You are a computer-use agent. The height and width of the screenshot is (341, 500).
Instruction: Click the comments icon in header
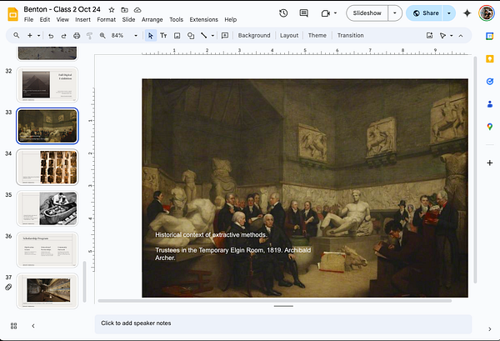[x=304, y=13]
